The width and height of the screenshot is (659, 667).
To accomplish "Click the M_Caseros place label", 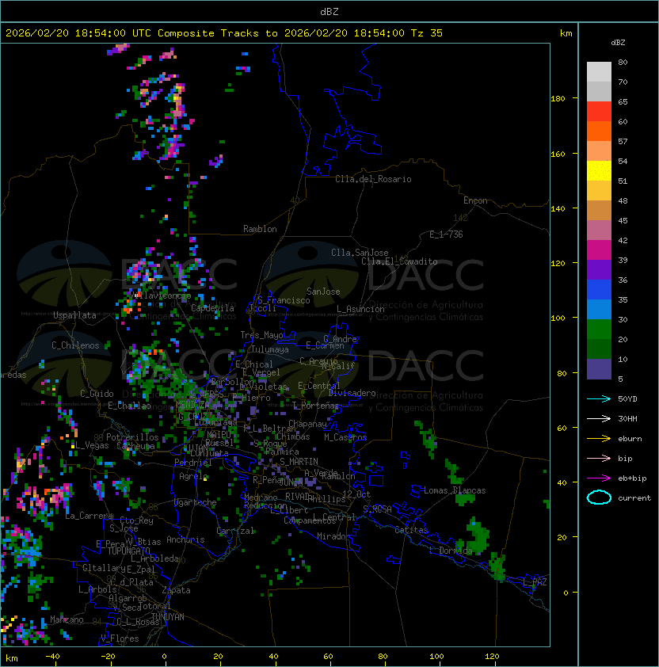I will [x=345, y=437].
